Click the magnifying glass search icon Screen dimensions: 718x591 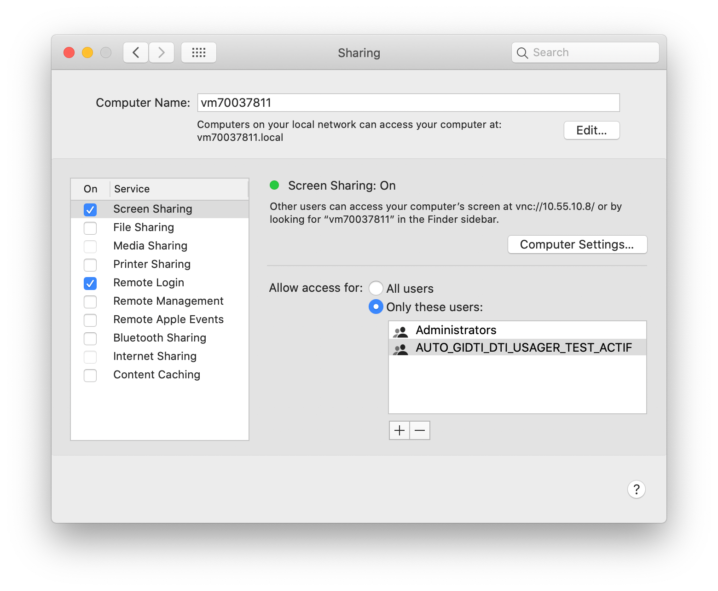(x=522, y=53)
